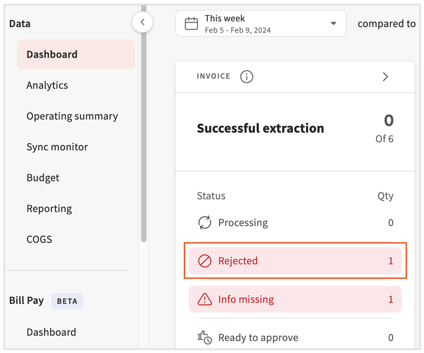Open the date range dropdown

pos(332,23)
